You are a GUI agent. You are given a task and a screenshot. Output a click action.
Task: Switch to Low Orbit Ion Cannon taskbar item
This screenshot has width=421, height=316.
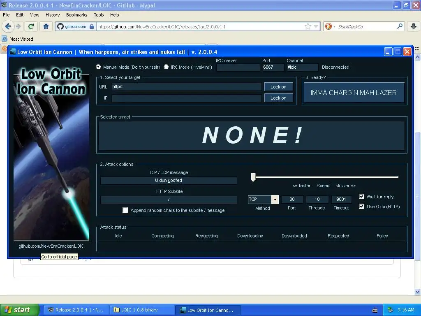[208, 310]
